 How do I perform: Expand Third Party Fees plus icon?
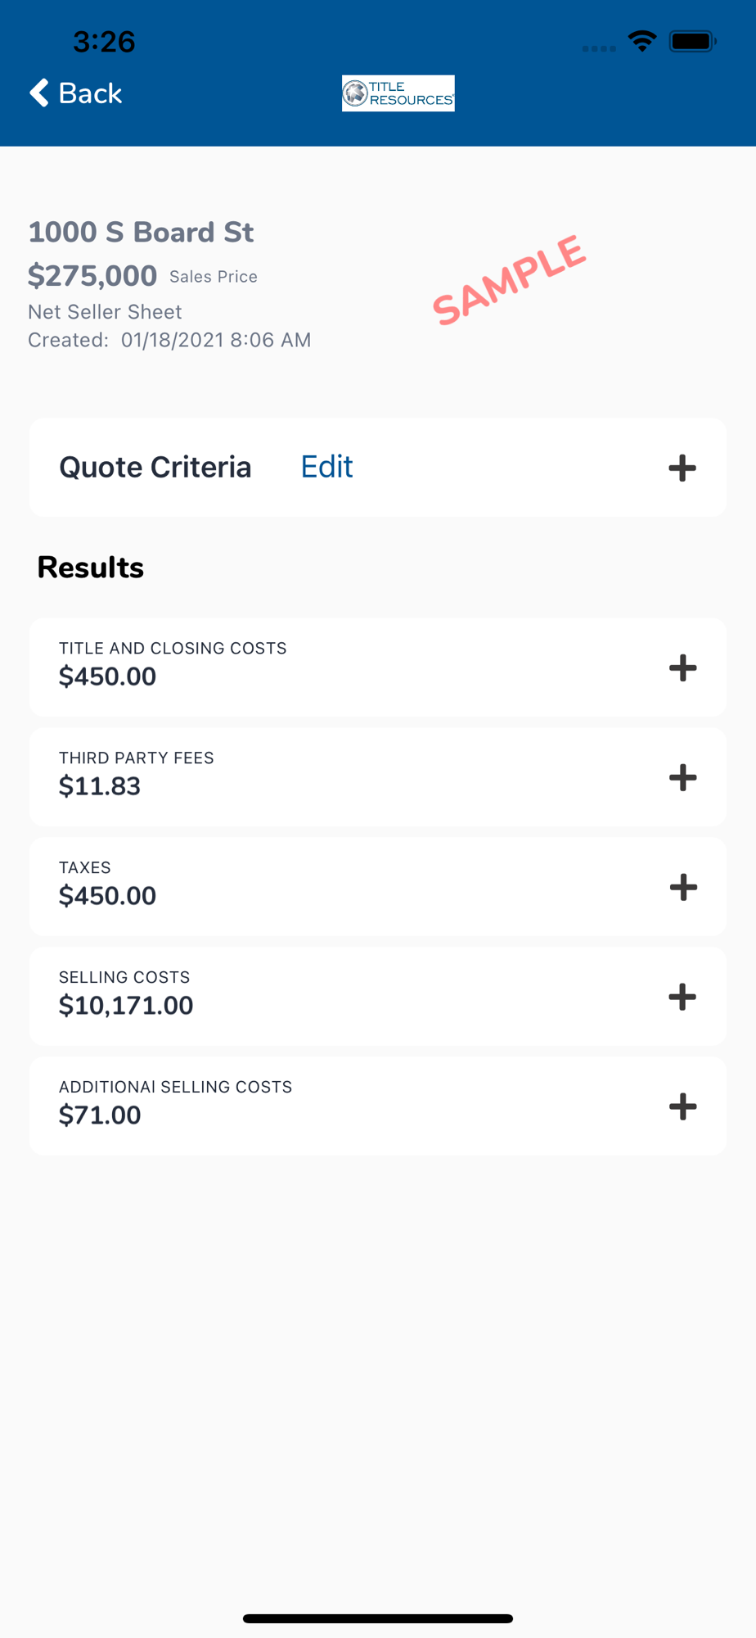[x=682, y=777]
